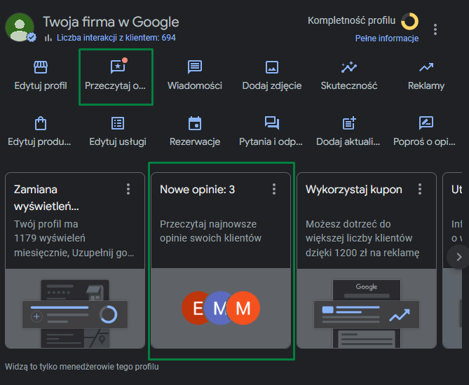Open the Zamiana wyświetleń card
Viewport: 469px width, 385px height.
tap(75, 260)
